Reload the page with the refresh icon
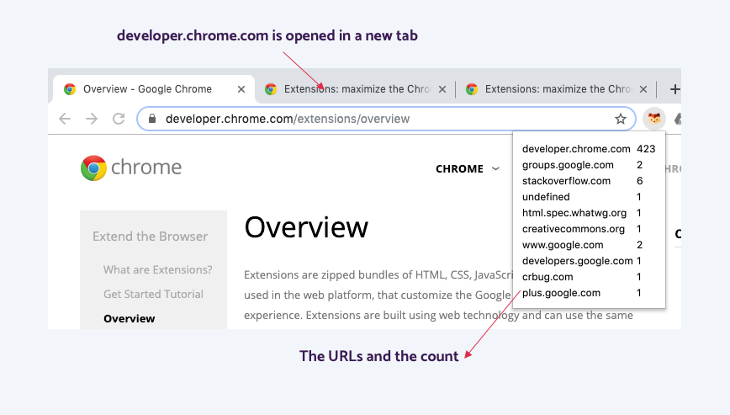The height and width of the screenshot is (415, 730). 119,119
